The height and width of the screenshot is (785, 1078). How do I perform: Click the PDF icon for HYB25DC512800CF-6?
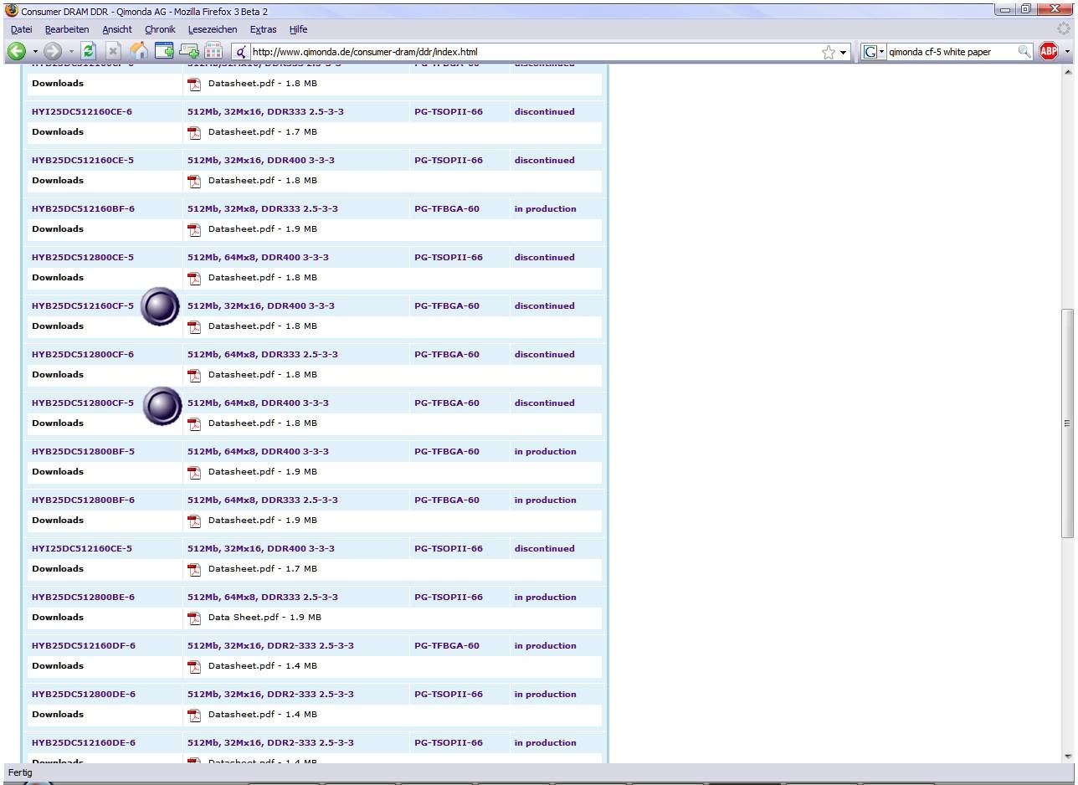(194, 375)
